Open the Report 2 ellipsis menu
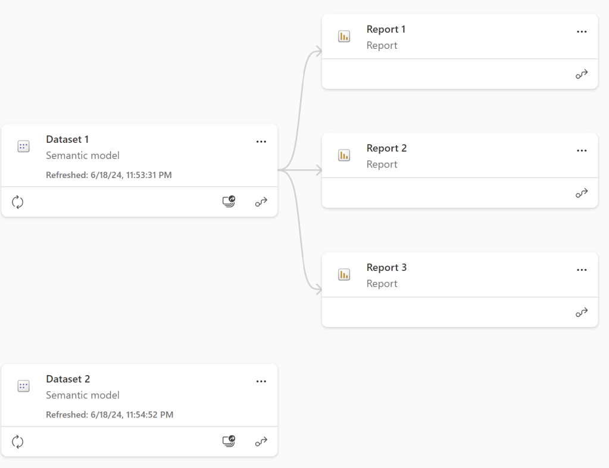 pyautogui.click(x=582, y=151)
